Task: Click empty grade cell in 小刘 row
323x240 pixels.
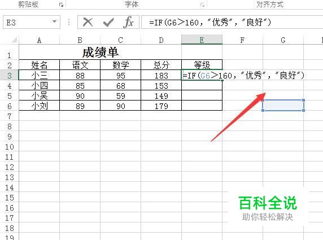Action: [x=202, y=106]
